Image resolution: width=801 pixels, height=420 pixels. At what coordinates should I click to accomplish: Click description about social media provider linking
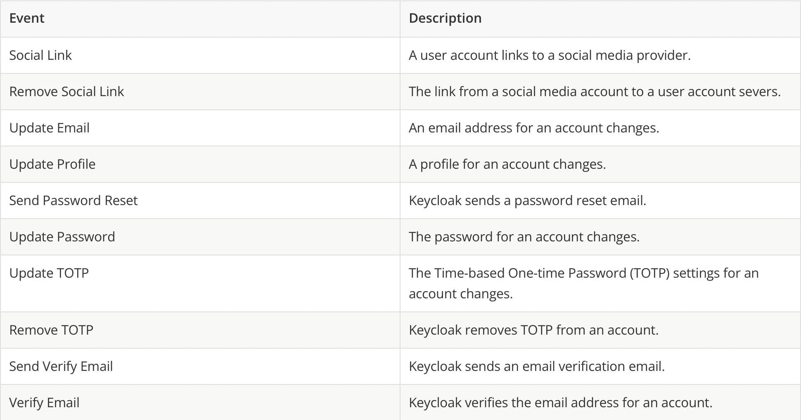point(550,55)
